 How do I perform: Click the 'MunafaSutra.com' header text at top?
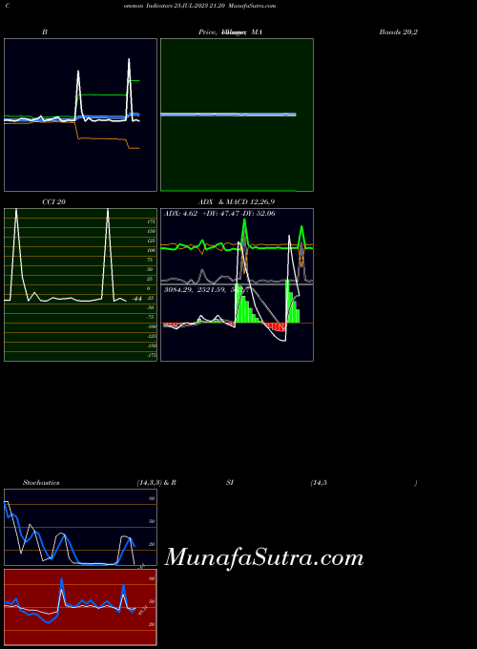pyautogui.click(x=252, y=6)
